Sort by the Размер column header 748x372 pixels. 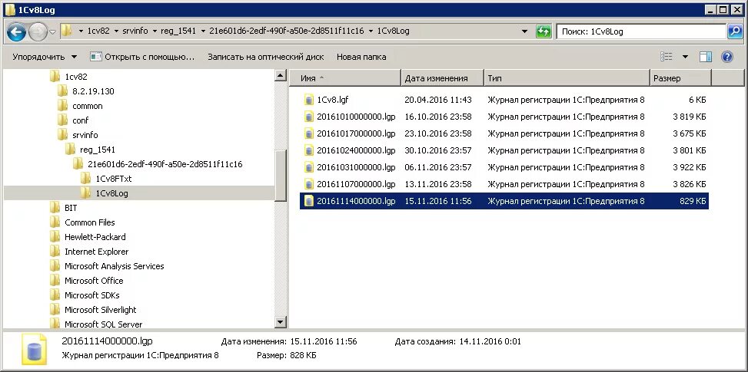point(680,78)
